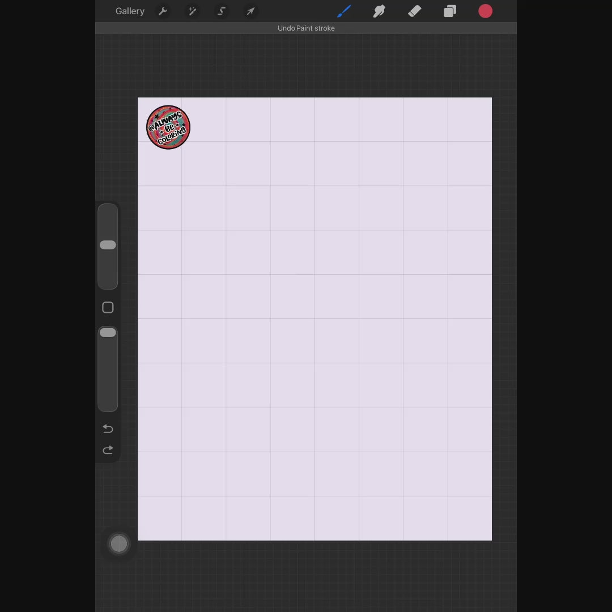Open the Actions wrench menu
Viewport: 612px width, 612px height.
(x=163, y=11)
